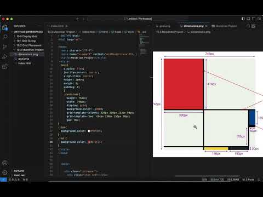The image size is (263, 197).
Task: Click the red rectangle in dimensions image
Action: (184, 84)
